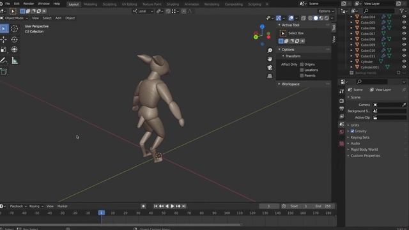
Task: Open the Options dropdown in header
Action: (326, 11)
